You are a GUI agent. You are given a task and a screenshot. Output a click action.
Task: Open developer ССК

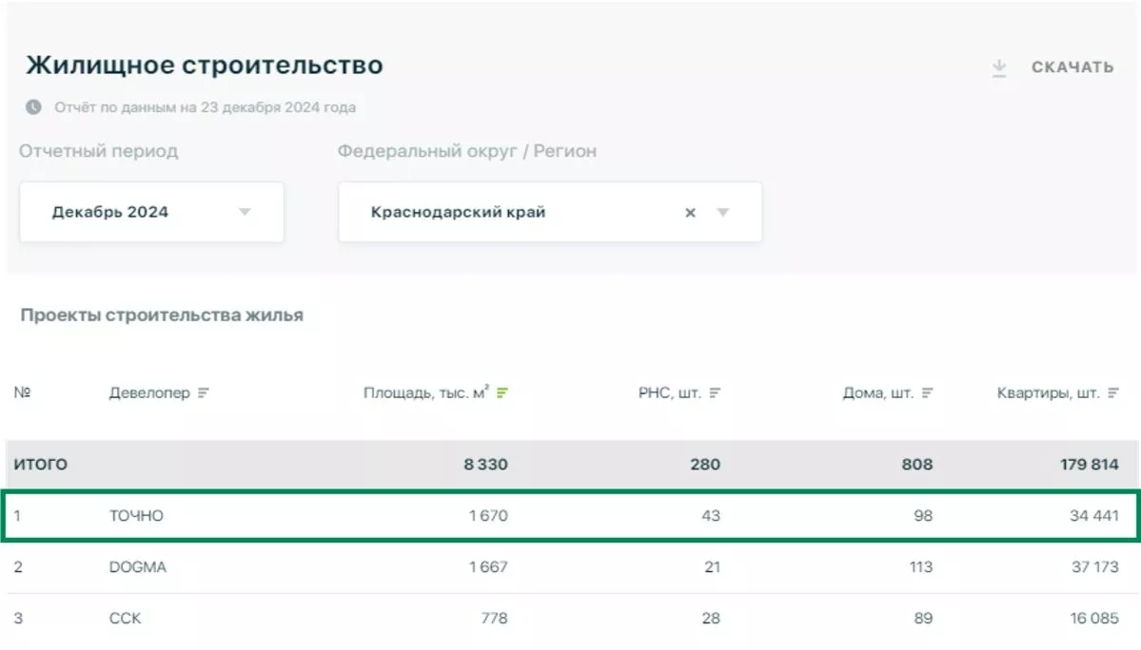125,617
